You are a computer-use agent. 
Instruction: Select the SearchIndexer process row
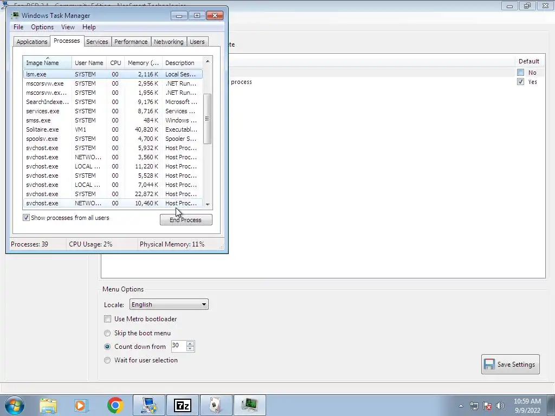(x=113, y=102)
